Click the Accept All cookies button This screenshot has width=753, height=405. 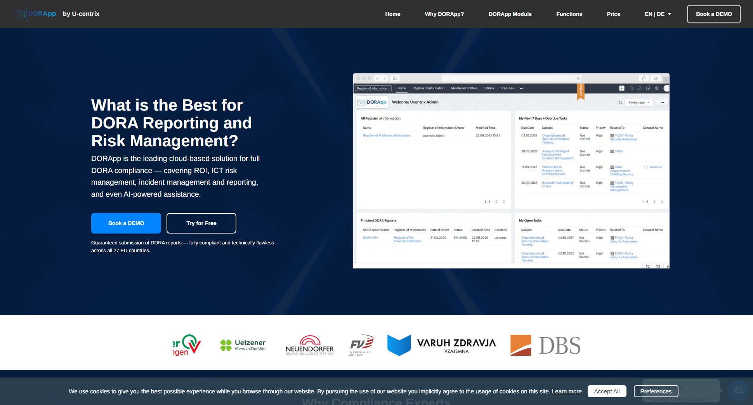click(607, 391)
